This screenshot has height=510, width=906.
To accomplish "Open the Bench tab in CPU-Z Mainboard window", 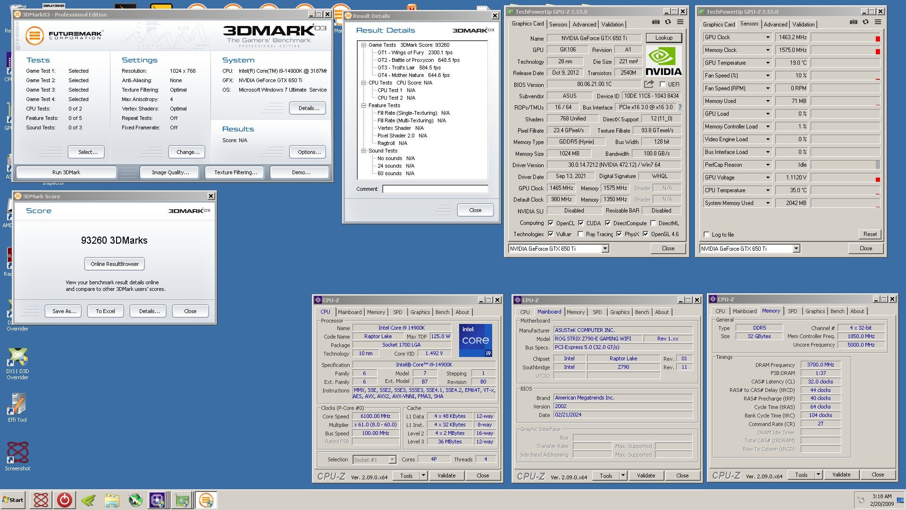I will pyautogui.click(x=642, y=312).
